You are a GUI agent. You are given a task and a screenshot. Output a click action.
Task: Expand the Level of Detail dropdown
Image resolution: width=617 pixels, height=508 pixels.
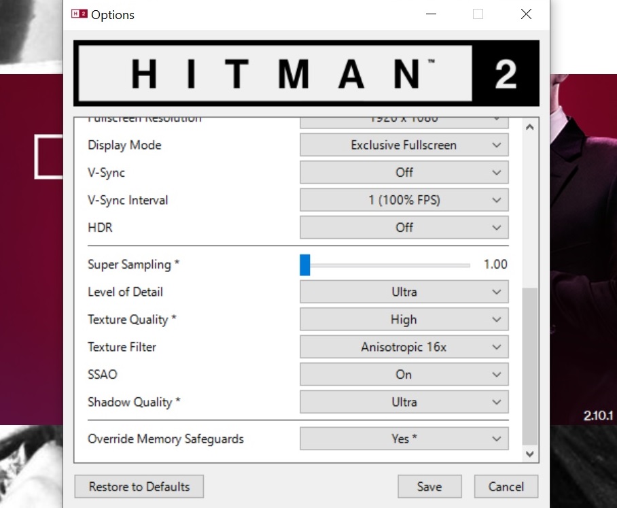coord(404,292)
